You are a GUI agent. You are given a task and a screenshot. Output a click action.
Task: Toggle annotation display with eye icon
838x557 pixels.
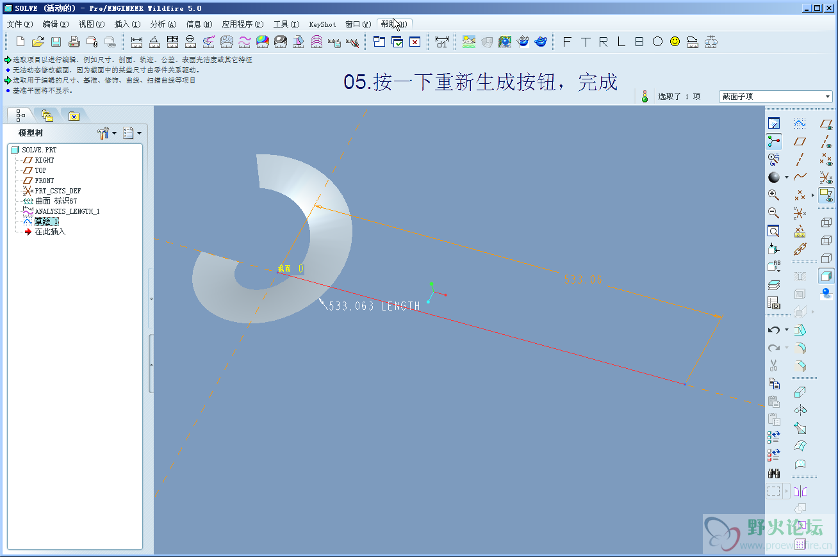coord(826,195)
